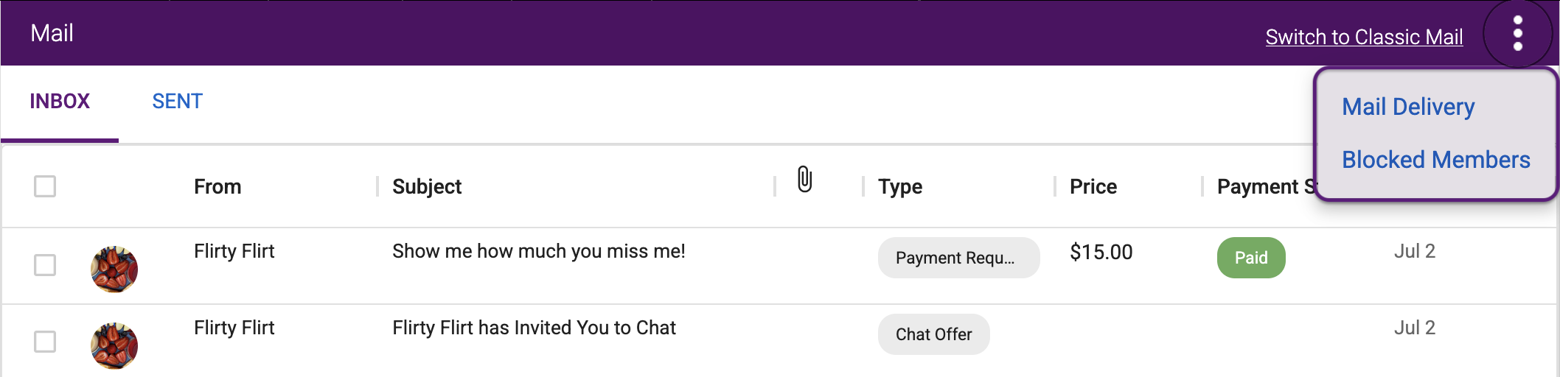Open the second Flirty Flirt avatar
The image size is (1560, 377).
pos(114,345)
